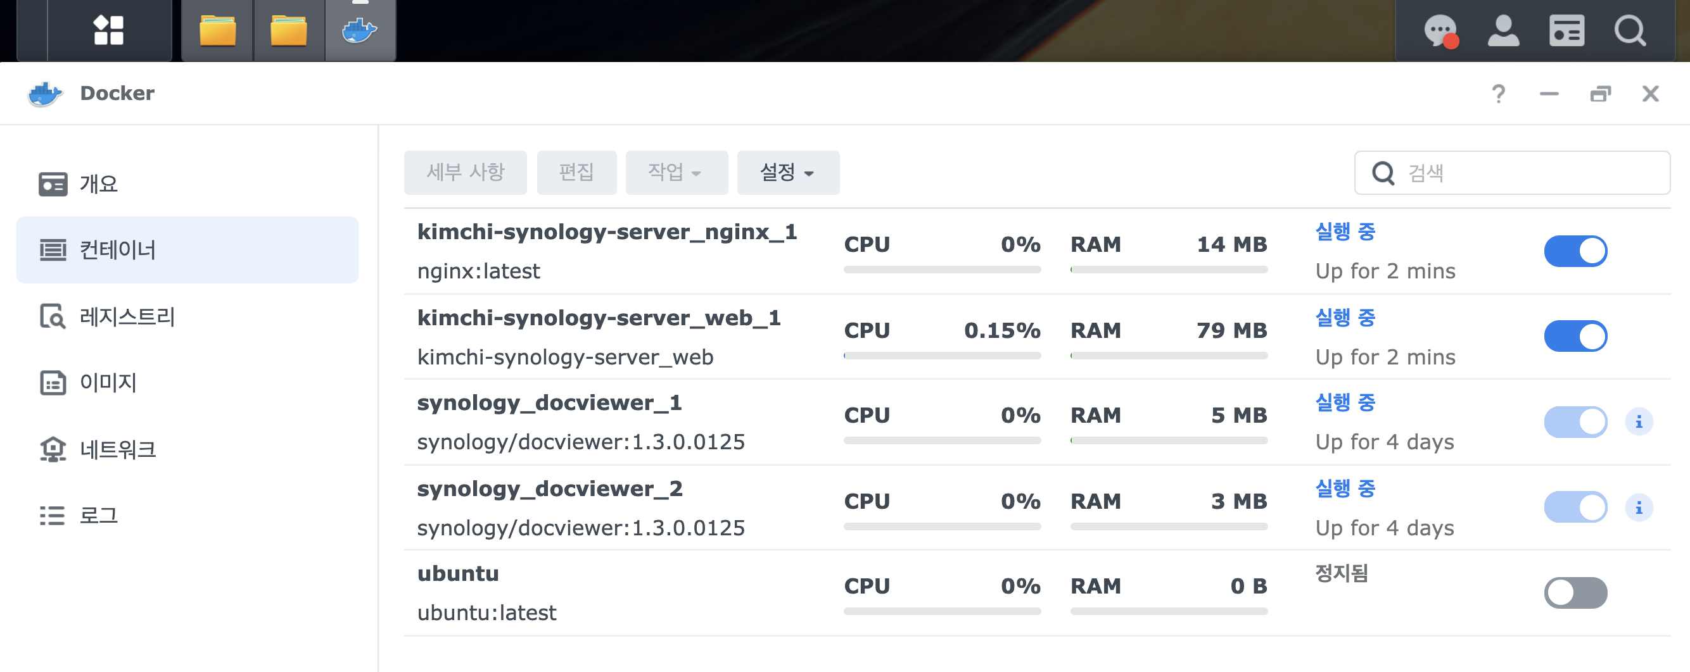Image resolution: width=1690 pixels, height=672 pixels.
Task: Open the second folder icon in taskbar
Action: 289,30
